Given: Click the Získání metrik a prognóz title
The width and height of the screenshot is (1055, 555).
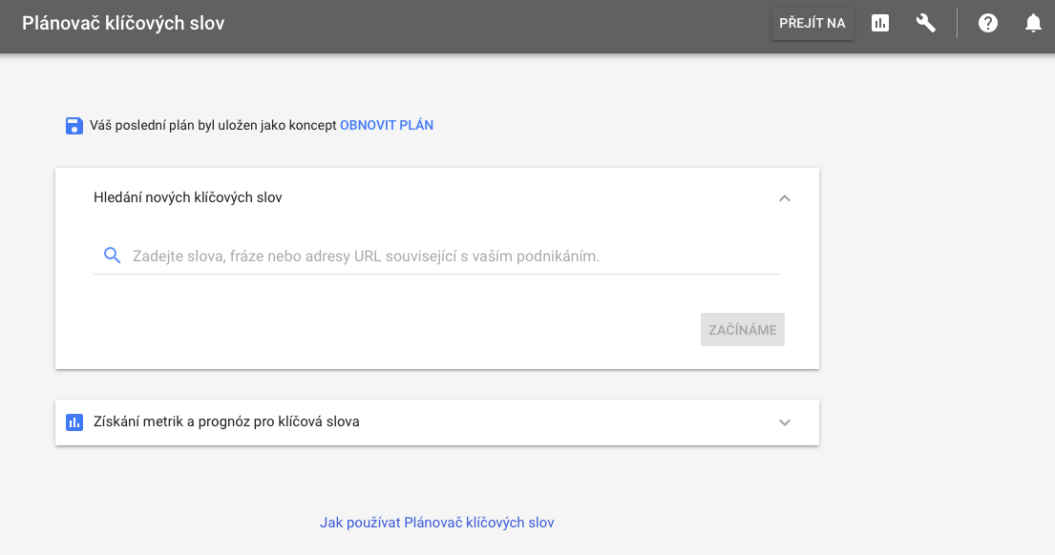Looking at the screenshot, I should (x=226, y=421).
